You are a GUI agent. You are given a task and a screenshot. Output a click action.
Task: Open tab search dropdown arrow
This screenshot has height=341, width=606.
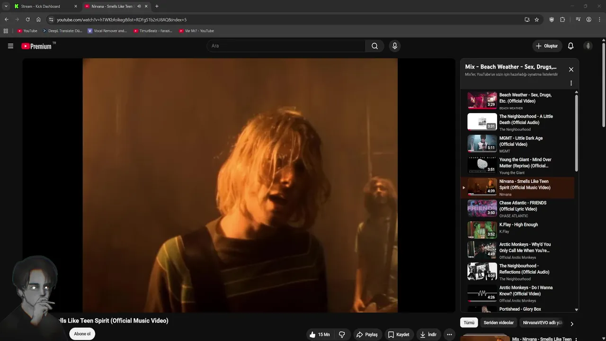(6, 6)
